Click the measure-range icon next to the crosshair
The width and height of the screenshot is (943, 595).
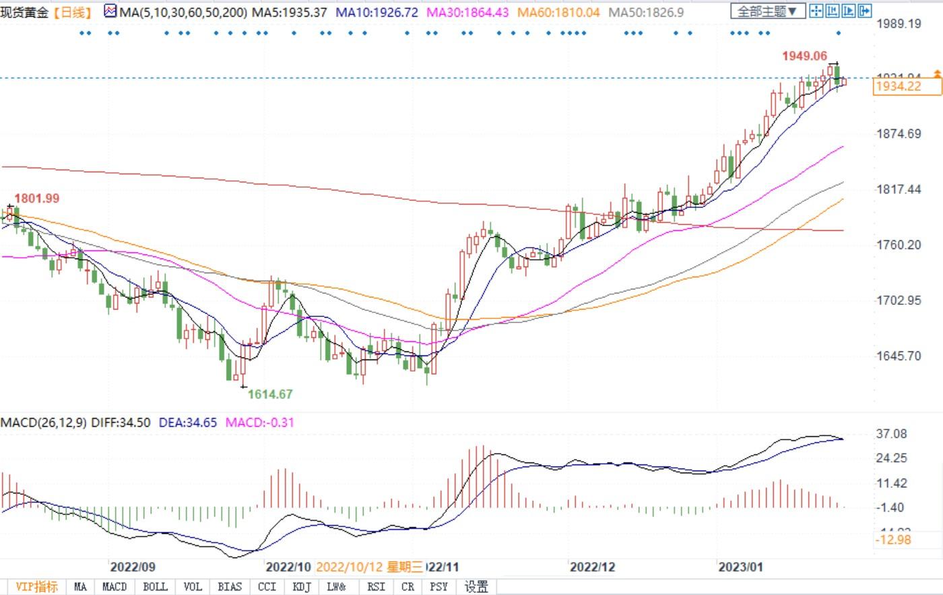pyautogui.click(x=833, y=11)
